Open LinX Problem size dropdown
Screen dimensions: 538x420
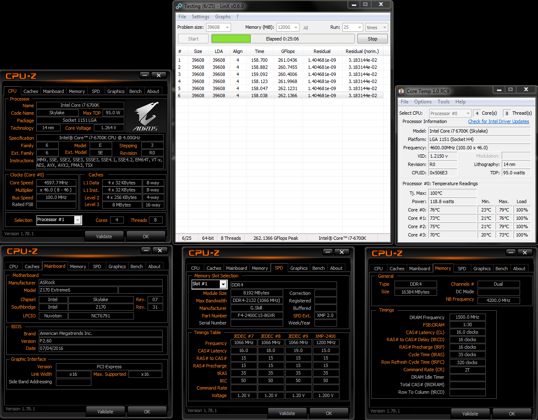pos(227,28)
